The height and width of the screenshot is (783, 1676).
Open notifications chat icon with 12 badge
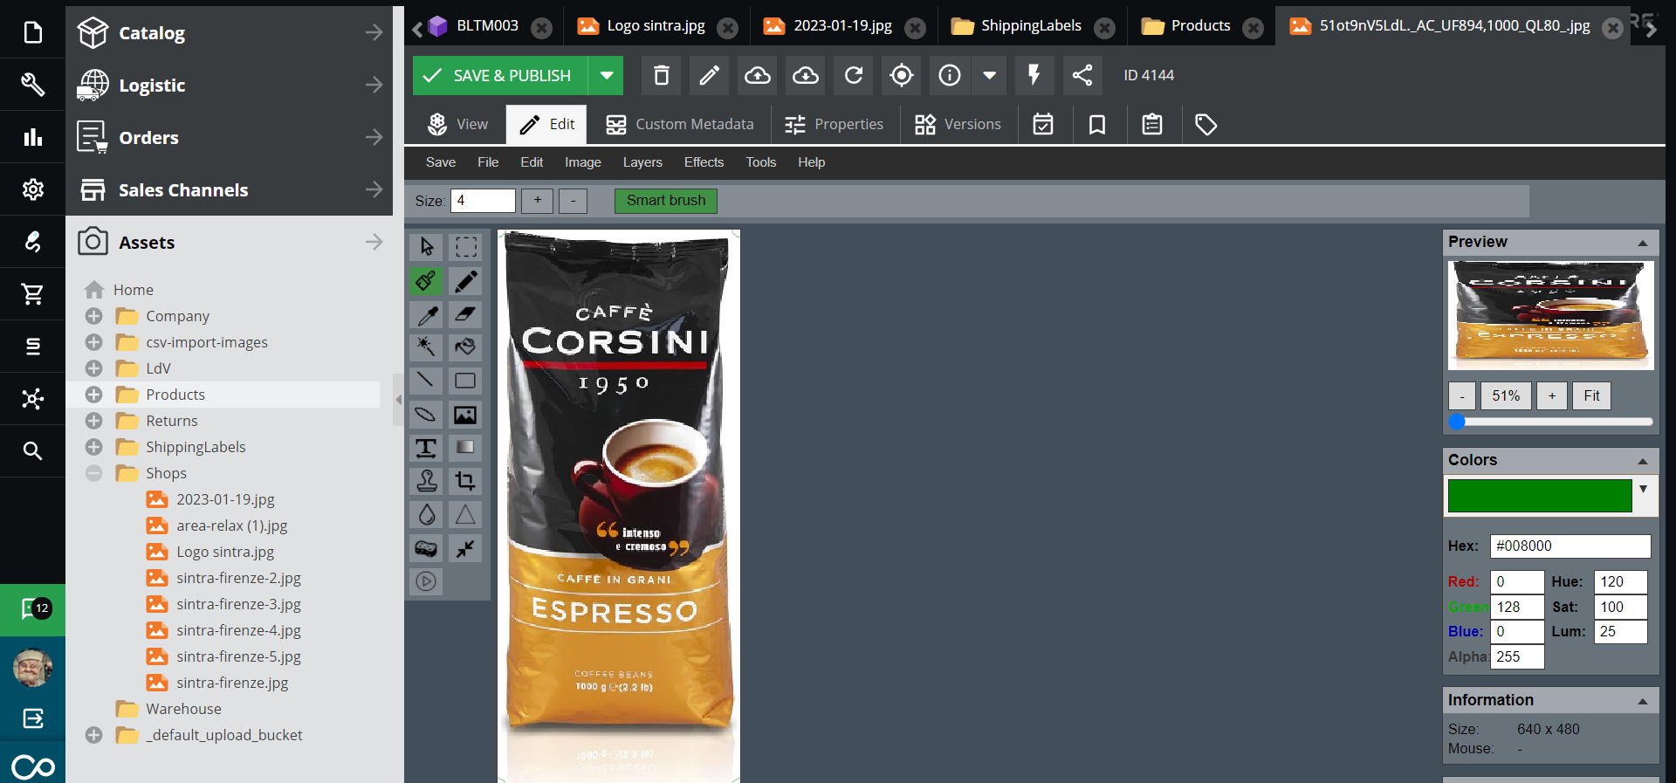coord(32,609)
